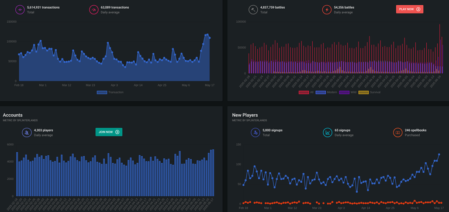
Task: Click the daily average transactions gauge icon
Action: pos(94,10)
